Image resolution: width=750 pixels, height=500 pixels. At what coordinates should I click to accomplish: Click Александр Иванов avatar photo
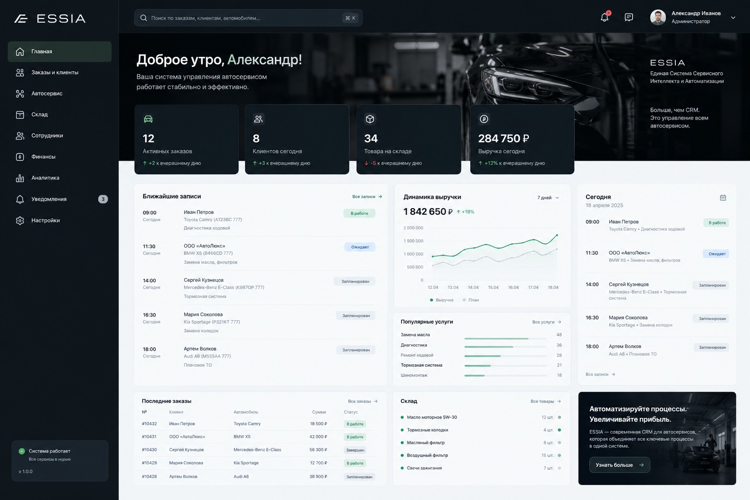click(x=658, y=18)
